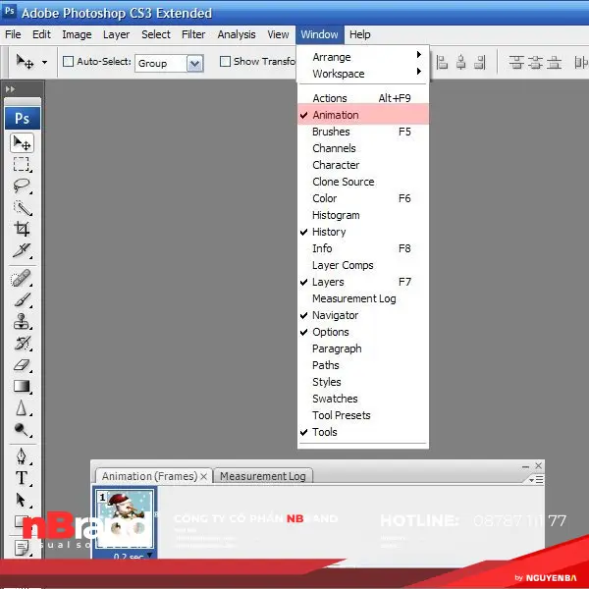589x589 pixels.
Task: Select the Clone Stamp tool
Action: click(x=22, y=322)
